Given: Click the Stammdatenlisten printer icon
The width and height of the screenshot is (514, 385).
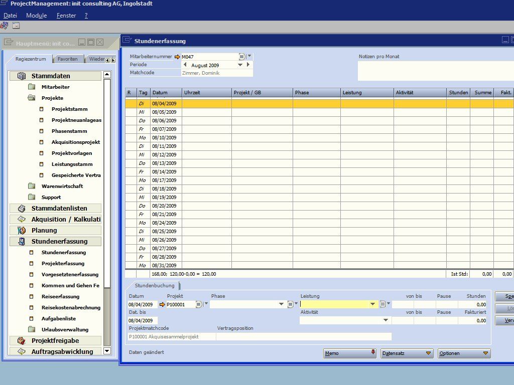Looking at the screenshot, I should tap(22, 209).
